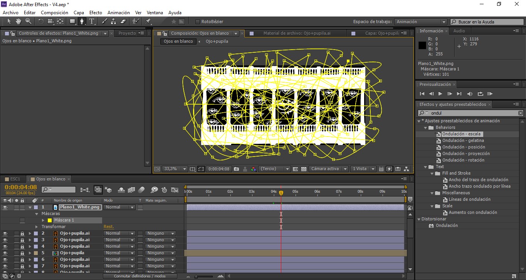The image size is (526, 280).
Task: Select the Puppet Pin tool
Action: tap(148, 22)
